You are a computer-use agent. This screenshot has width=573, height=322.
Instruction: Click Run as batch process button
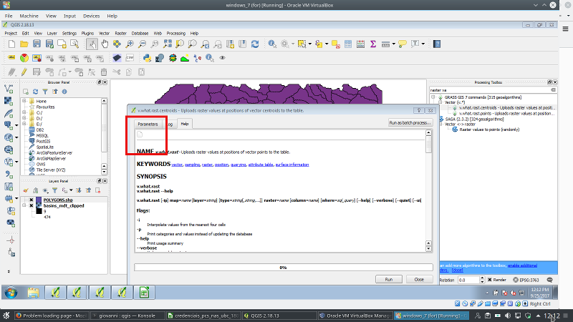[409, 123]
